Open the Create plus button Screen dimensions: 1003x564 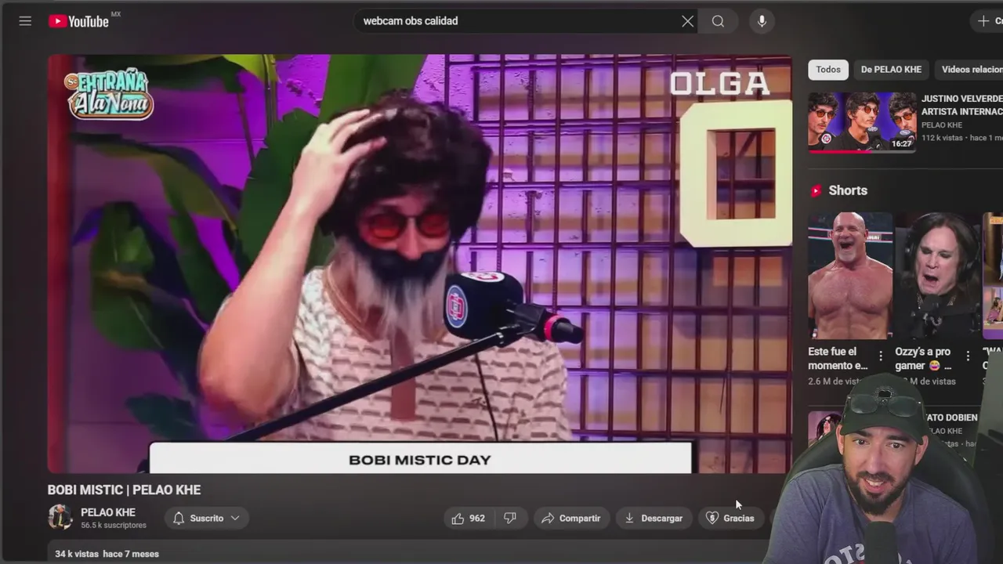(987, 21)
